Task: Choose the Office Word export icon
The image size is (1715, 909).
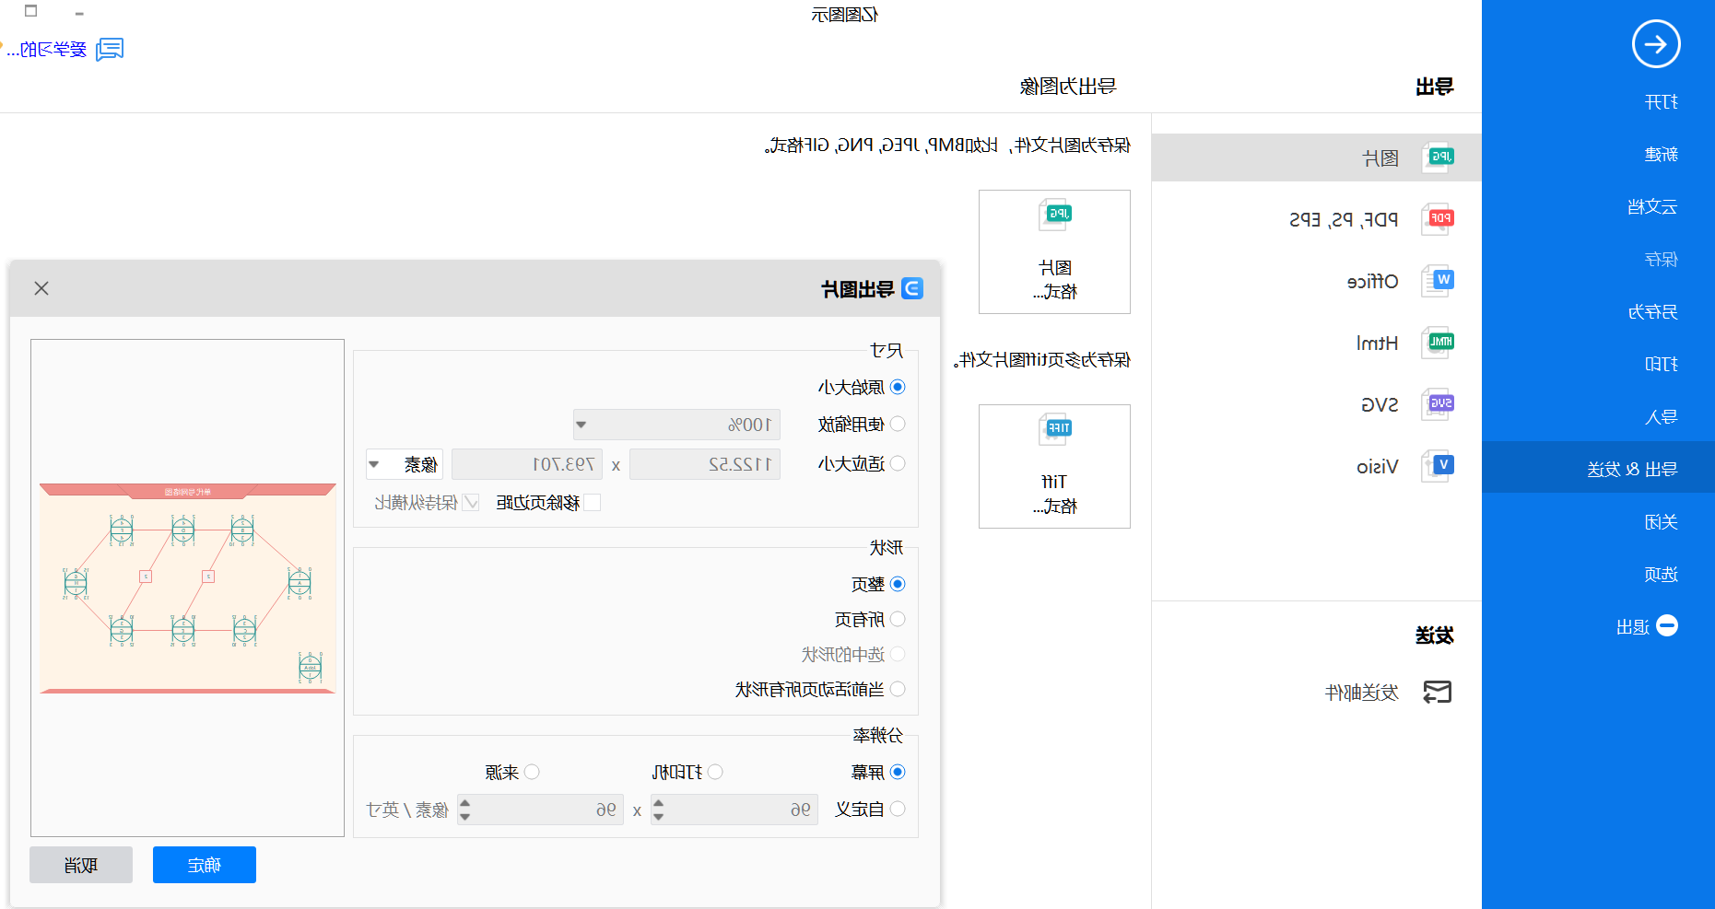Action: [1438, 281]
